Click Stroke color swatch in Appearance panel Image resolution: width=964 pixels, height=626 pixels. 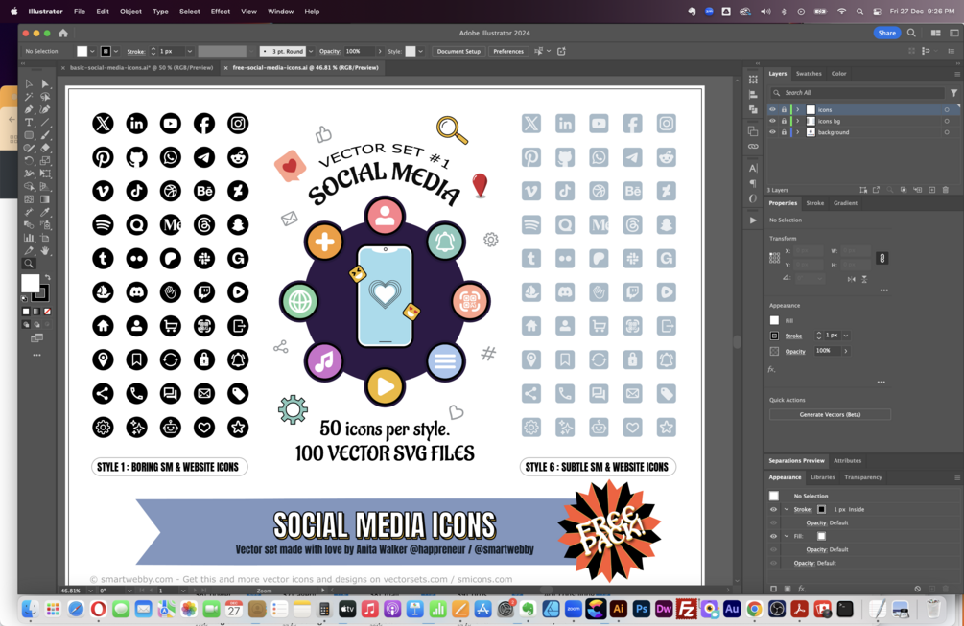(x=821, y=509)
